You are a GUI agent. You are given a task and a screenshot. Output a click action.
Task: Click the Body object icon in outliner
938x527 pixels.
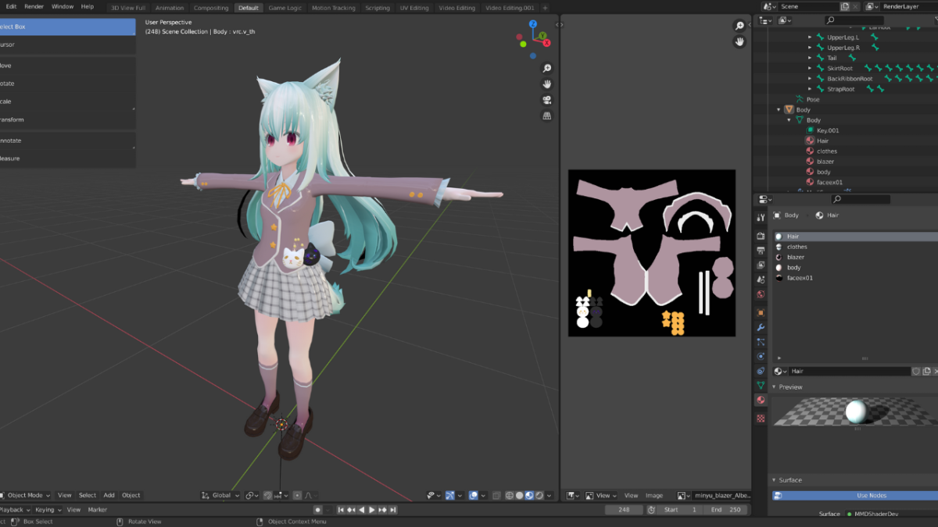[x=789, y=109]
